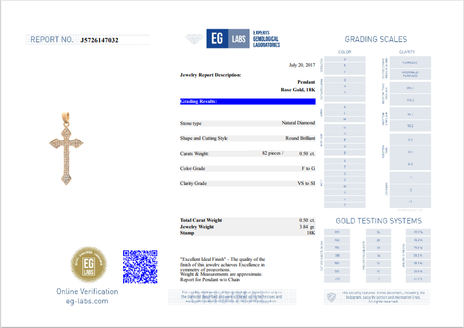Click the VS 2 clarity scale cell
This screenshot has height=328, width=464.
[410, 125]
